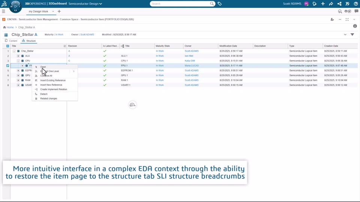Open the widget menu chevron

(354, 19)
